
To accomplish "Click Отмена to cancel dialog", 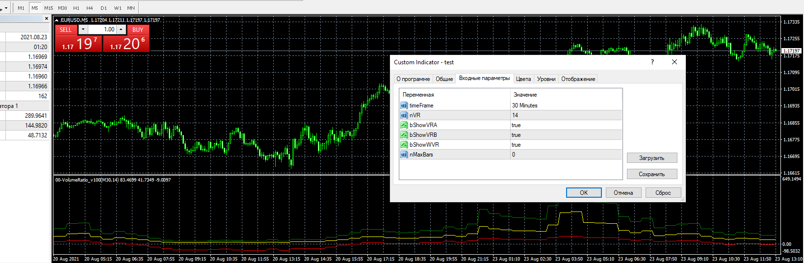I will click(623, 193).
